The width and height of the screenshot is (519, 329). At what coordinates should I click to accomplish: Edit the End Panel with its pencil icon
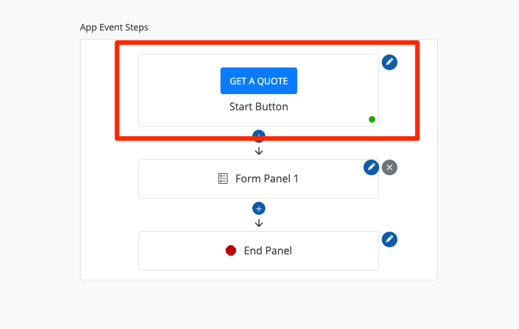(390, 239)
